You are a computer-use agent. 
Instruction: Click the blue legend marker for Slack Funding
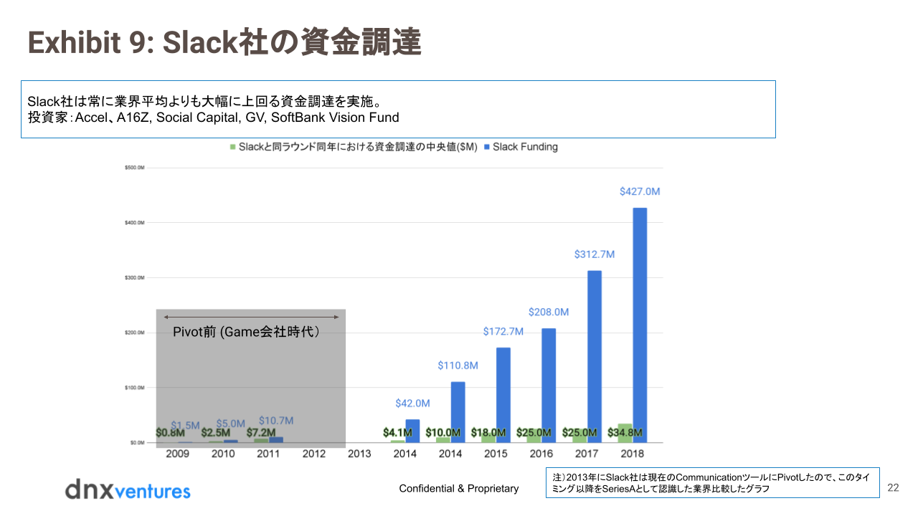(487, 147)
